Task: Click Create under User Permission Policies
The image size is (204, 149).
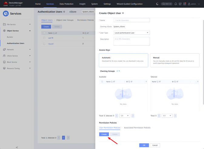Action: (x=104, y=134)
